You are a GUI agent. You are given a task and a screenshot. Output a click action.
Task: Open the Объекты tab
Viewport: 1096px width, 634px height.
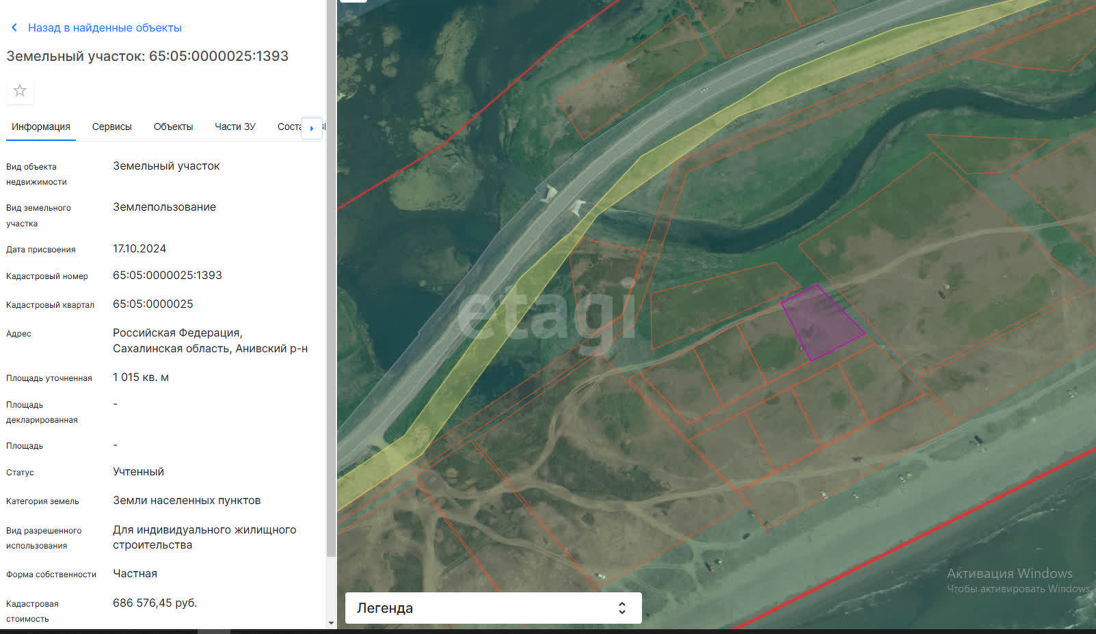click(173, 127)
